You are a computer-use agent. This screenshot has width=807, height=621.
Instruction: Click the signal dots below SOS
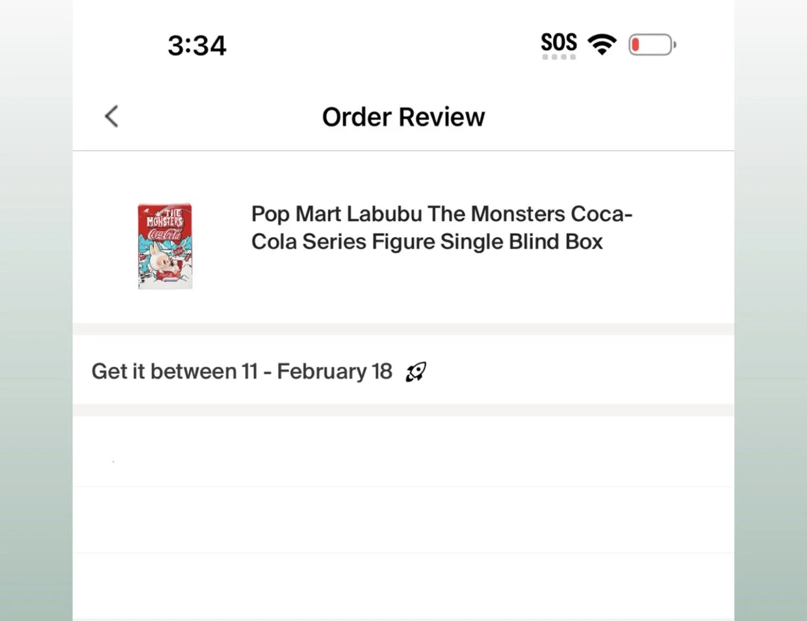[559, 57]
